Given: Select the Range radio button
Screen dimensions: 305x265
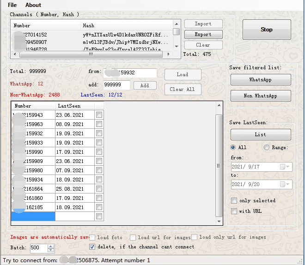Looking at the screenshot, I should (267, 147).
